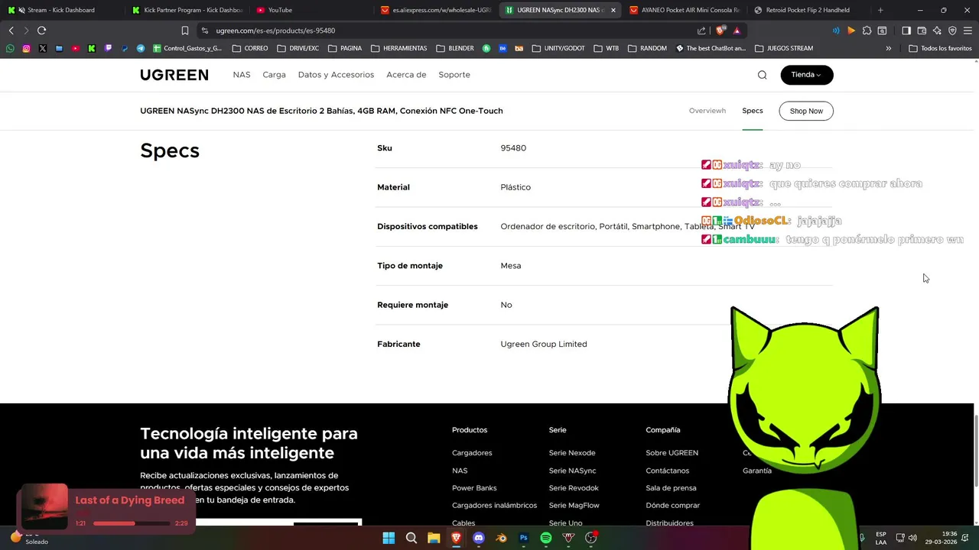Open the BLENDER bookmark folder
Screen dimensions: 979x550
[455, 48]
